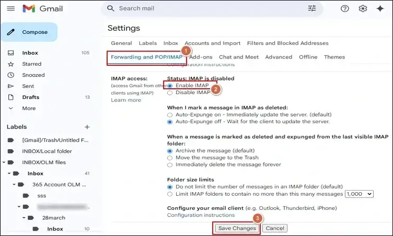Viewport: 393px width, 236px height.
Task: Open the 365 Account OLM label
Action: click(59, 184)
